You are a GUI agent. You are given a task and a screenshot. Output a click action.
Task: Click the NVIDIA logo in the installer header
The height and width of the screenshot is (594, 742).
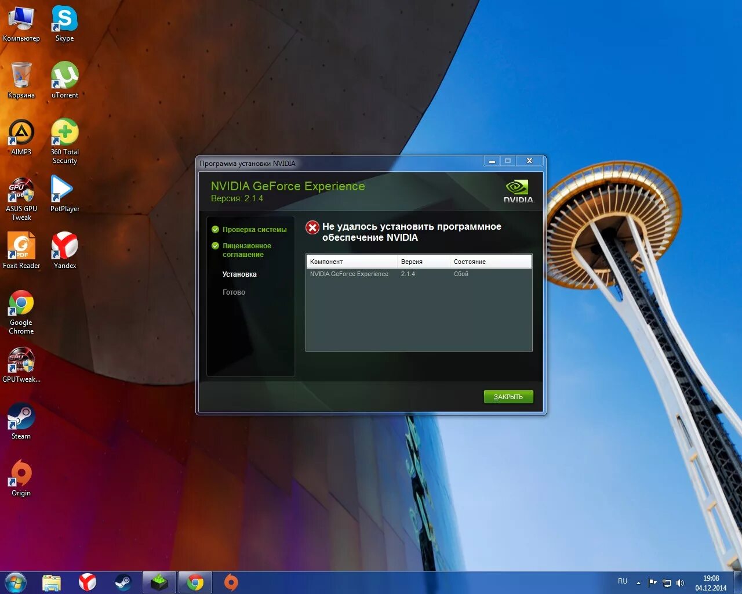pyautogui.click(x=518, y=191)
